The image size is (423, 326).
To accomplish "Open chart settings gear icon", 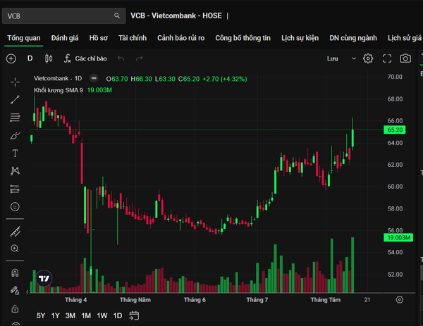I will tap(368, 58).
